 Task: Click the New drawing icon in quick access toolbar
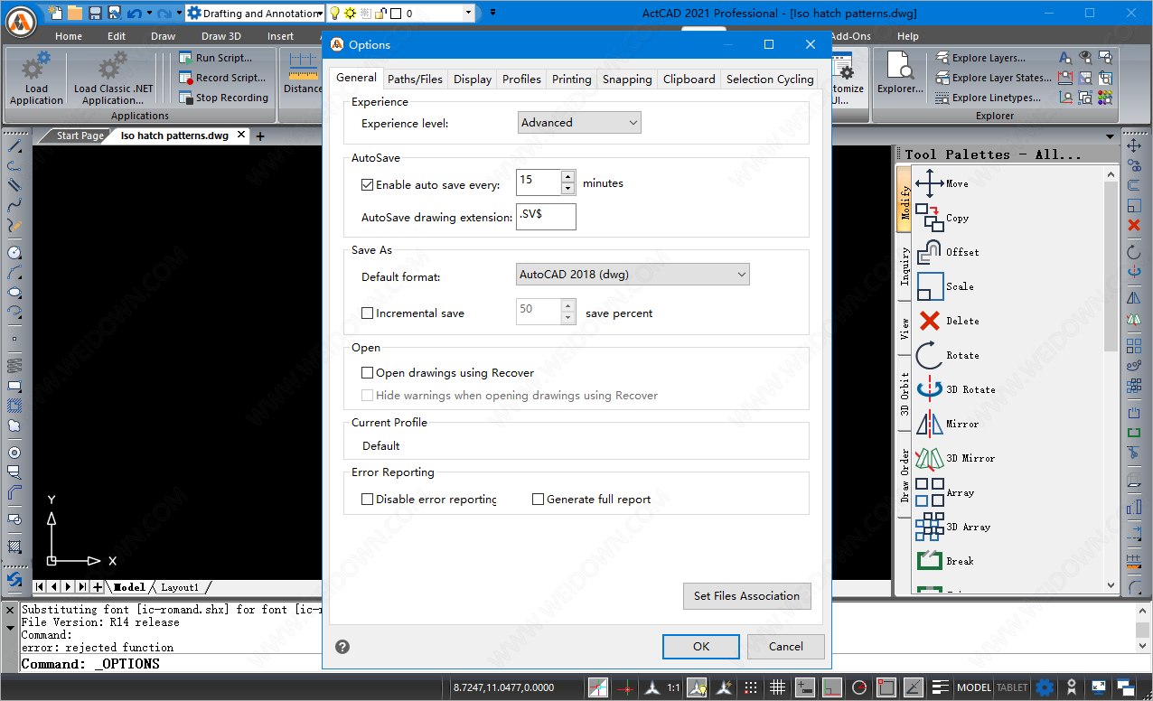55,13
